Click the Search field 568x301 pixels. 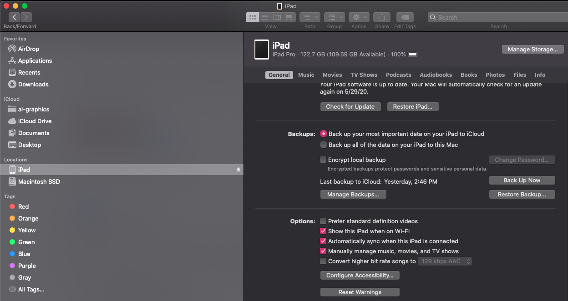(x=498, y=17)
